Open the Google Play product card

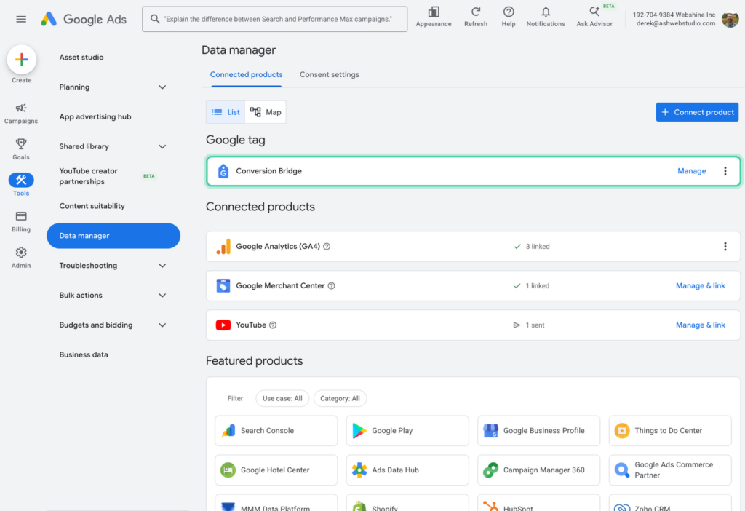click(x=407, y=431)
